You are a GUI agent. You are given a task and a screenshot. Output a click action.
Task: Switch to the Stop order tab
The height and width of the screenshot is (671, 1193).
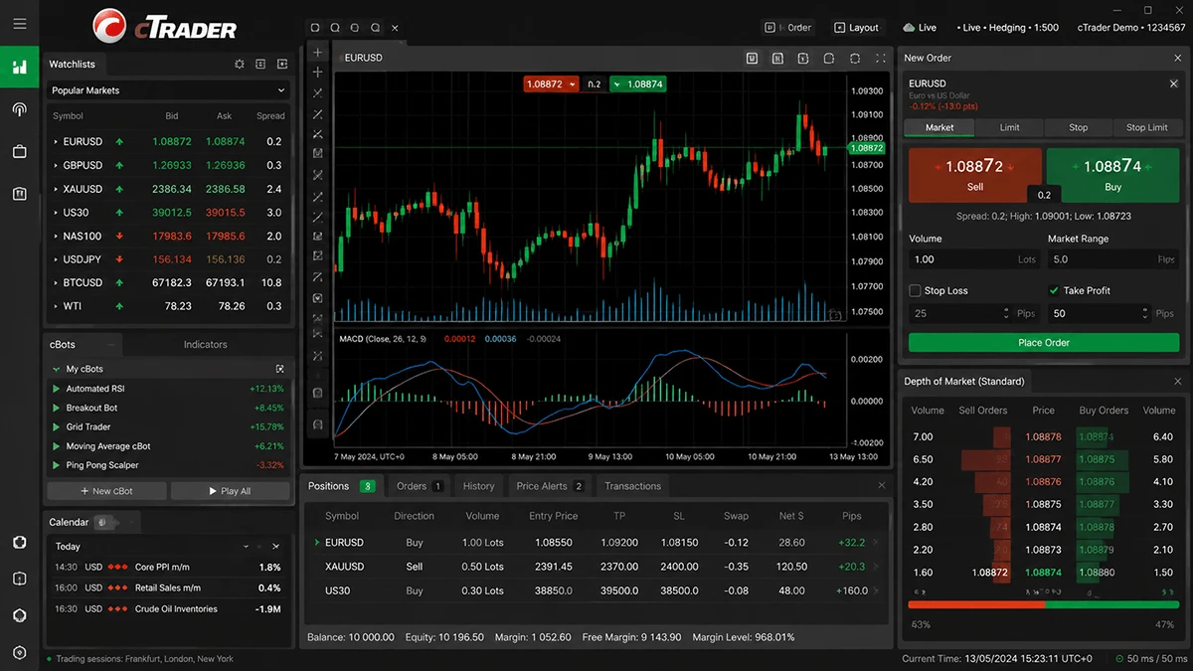[1078, 127]
